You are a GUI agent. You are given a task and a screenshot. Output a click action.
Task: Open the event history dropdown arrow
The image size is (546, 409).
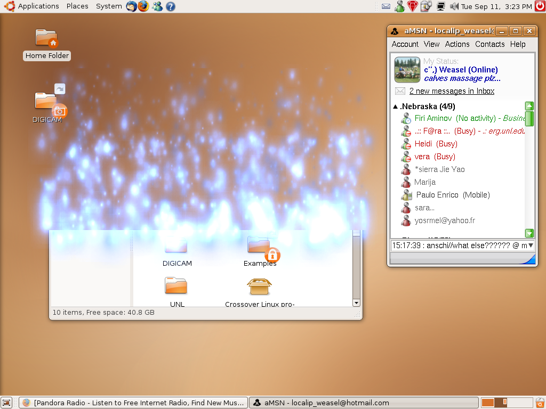[531, 246]
